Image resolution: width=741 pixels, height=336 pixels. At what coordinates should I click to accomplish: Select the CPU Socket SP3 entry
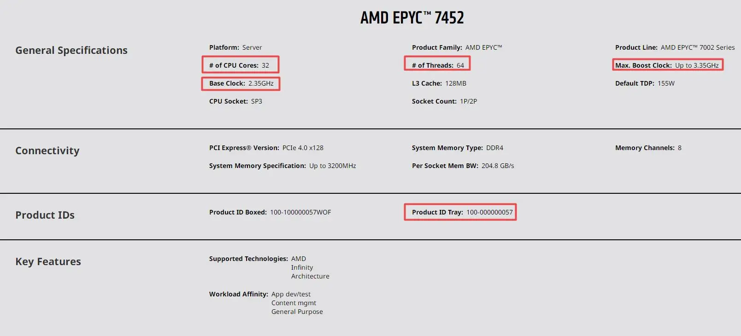point(235,101)
